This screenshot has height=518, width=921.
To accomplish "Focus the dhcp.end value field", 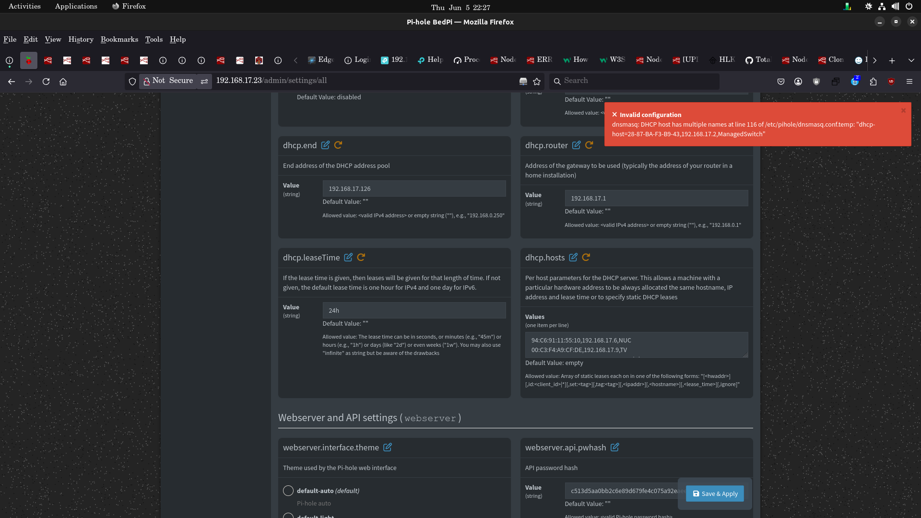I will (x=414, y=188).
